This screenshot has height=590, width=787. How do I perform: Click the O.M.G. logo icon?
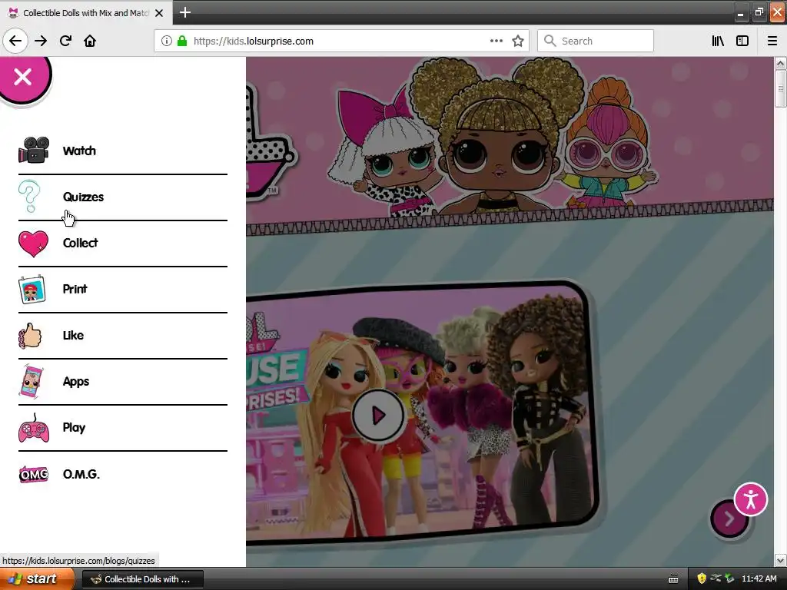point(34,474)
